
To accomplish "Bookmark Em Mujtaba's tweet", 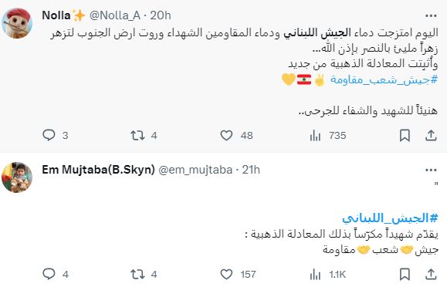I will pyautogui.click(x=405, y=274).
